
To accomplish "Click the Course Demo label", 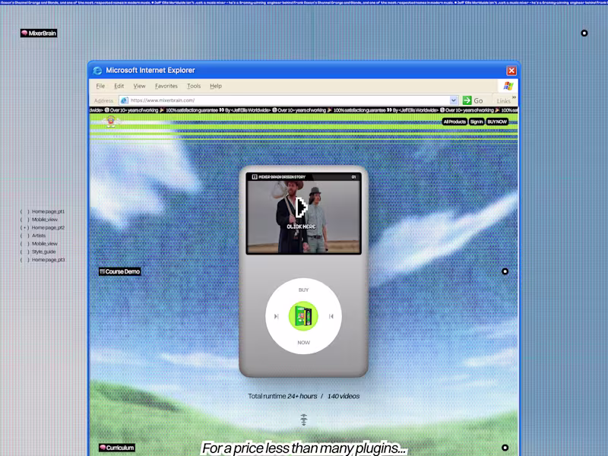I will pyautogui.click(x=119, y=272).
